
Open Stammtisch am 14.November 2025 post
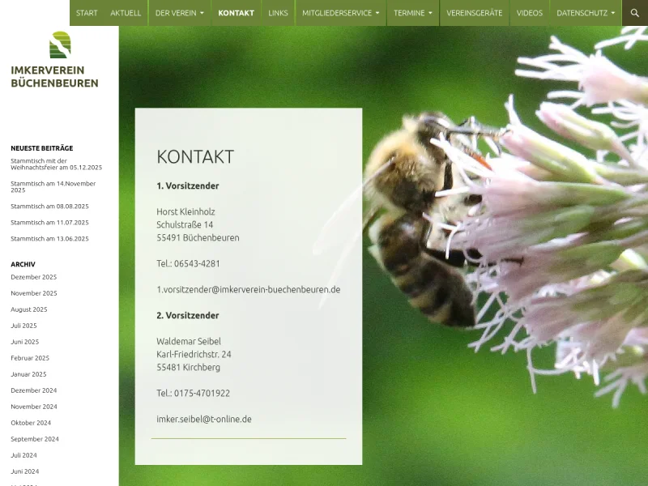(x=53, y=186)
